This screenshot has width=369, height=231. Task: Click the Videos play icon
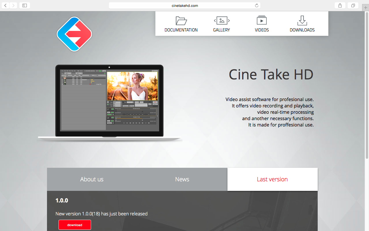click(262, 21)
